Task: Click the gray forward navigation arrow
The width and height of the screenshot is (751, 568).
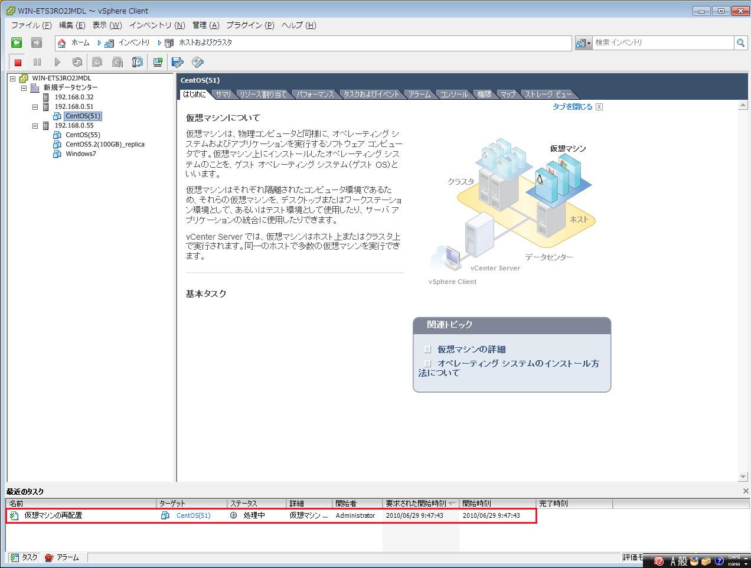Action: pyautogui.click(x=37, y=43)
